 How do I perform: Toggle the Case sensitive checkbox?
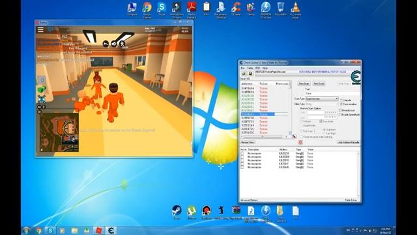pos(341,104)
